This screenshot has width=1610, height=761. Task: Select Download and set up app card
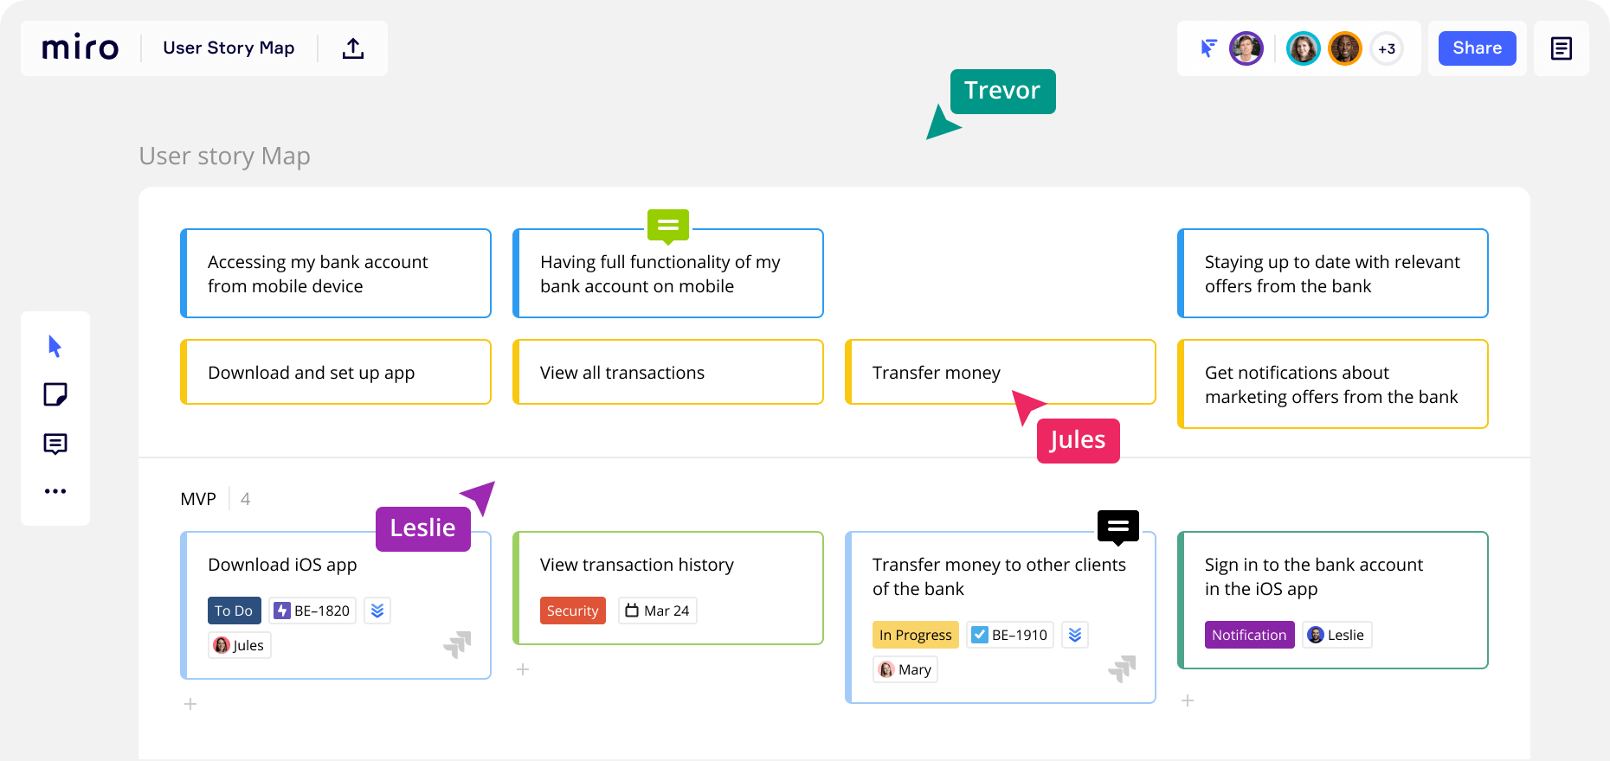coord(336,372)
